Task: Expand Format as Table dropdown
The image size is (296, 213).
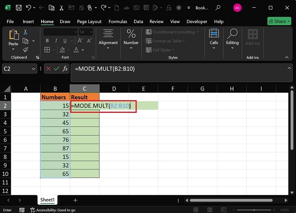Action: (184, 41)
